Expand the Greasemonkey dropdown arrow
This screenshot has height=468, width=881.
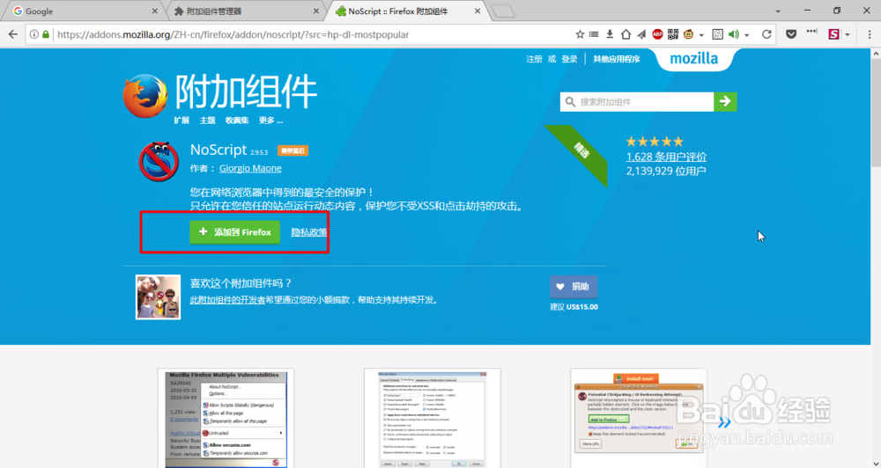(702, 35)
